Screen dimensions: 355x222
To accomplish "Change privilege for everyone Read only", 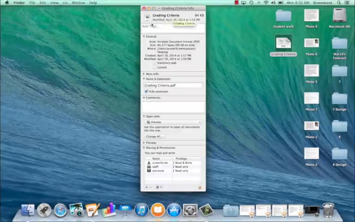I will (182, 171).
